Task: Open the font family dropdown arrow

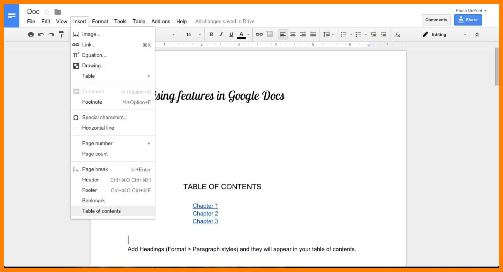Action: (x=173, y=34)
